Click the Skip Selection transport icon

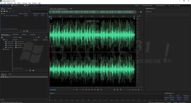click(101, 90)
